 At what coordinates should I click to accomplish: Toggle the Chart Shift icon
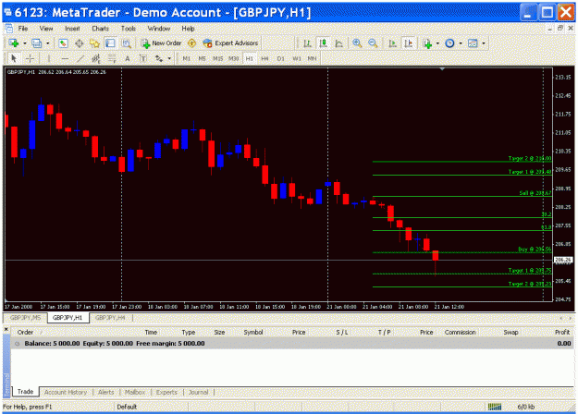point(409,43)
